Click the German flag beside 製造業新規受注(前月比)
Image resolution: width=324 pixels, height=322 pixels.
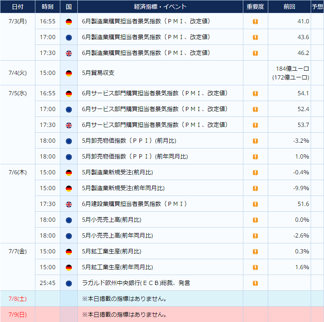click(69, 173)
